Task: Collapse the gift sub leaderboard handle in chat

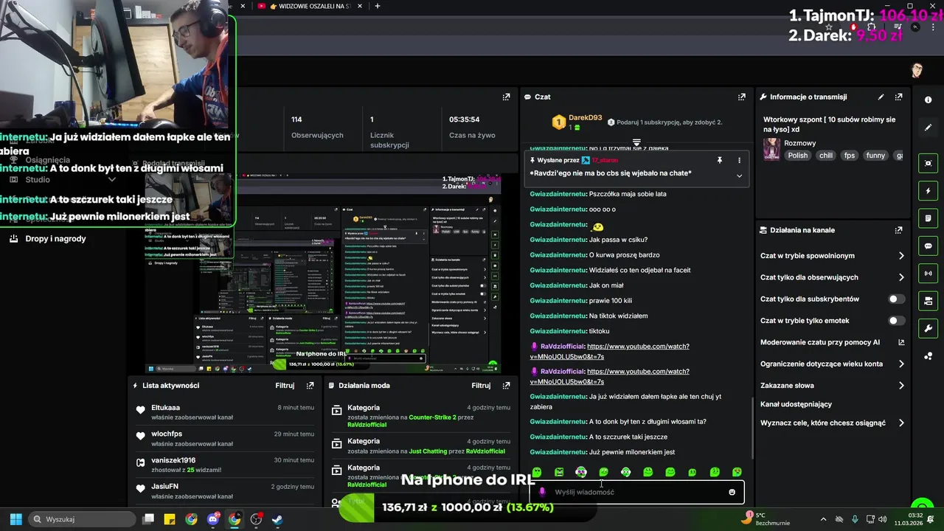Action: (x=636, y=142)
